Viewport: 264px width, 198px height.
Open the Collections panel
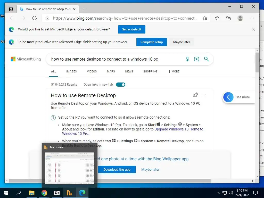(x=228, y=18)
